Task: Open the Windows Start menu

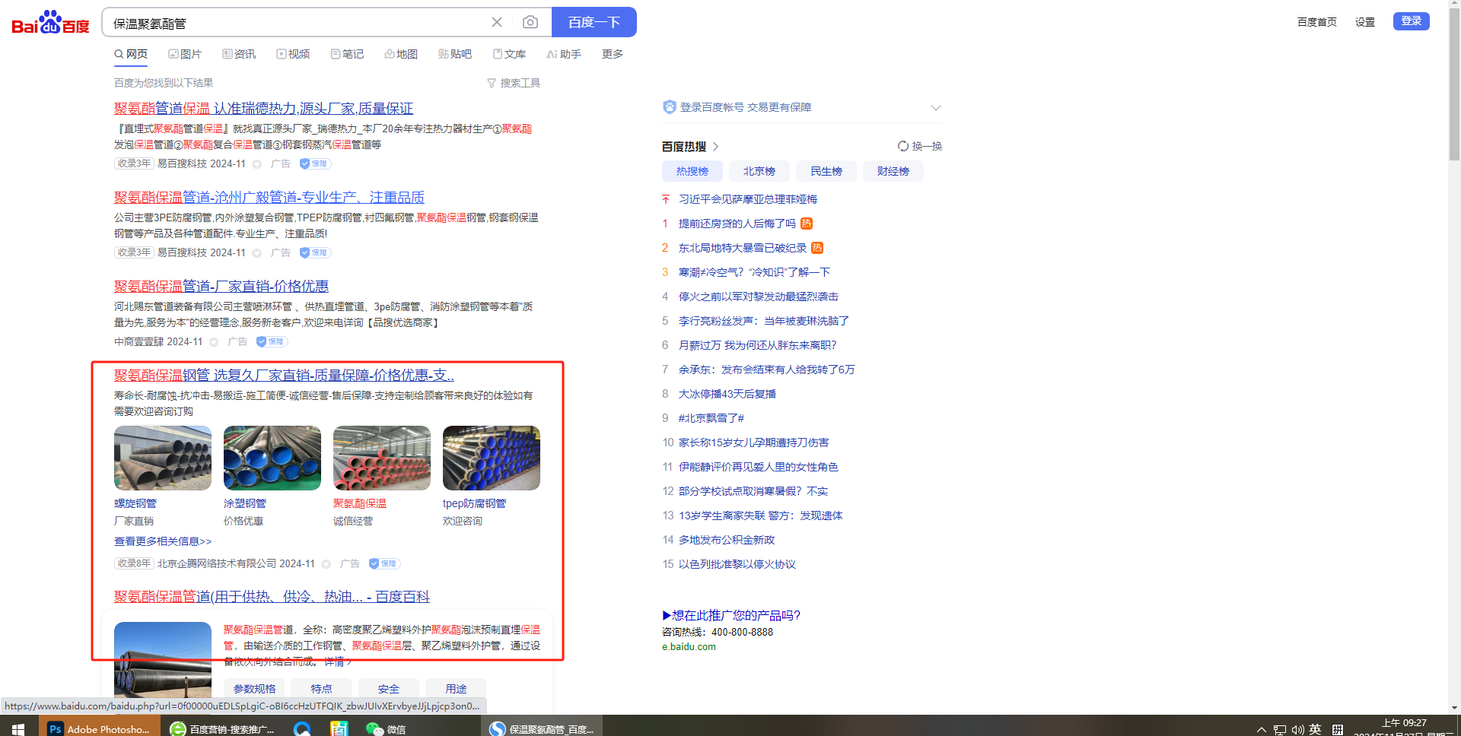Action: click(18, 729)
